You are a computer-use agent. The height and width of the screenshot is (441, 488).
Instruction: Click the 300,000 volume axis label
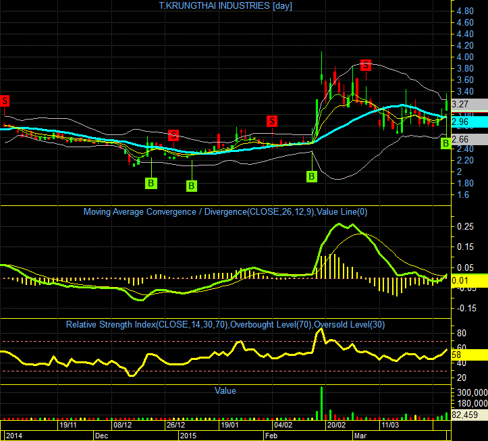[x=472, y=392]
